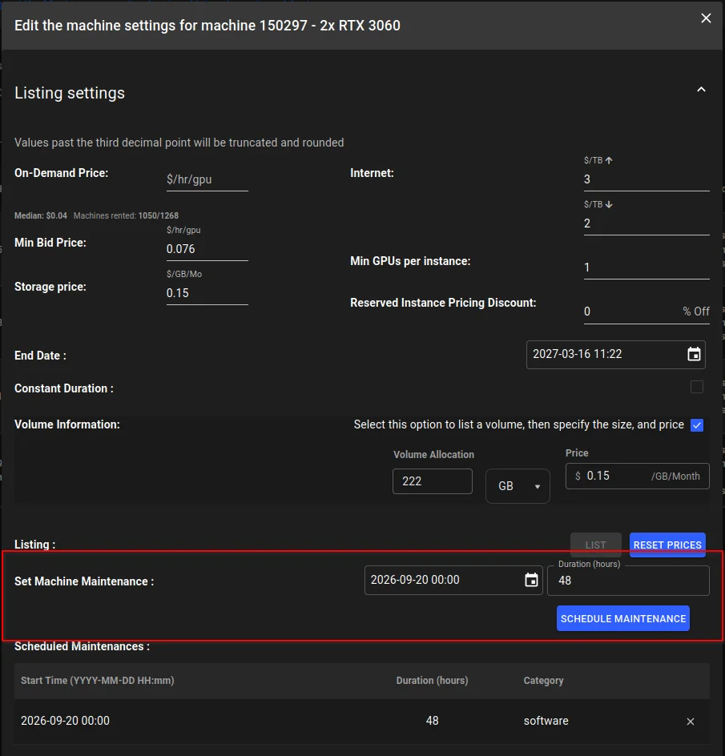
Task: Edit the Storage price field
Action: (x=207, y=293)
